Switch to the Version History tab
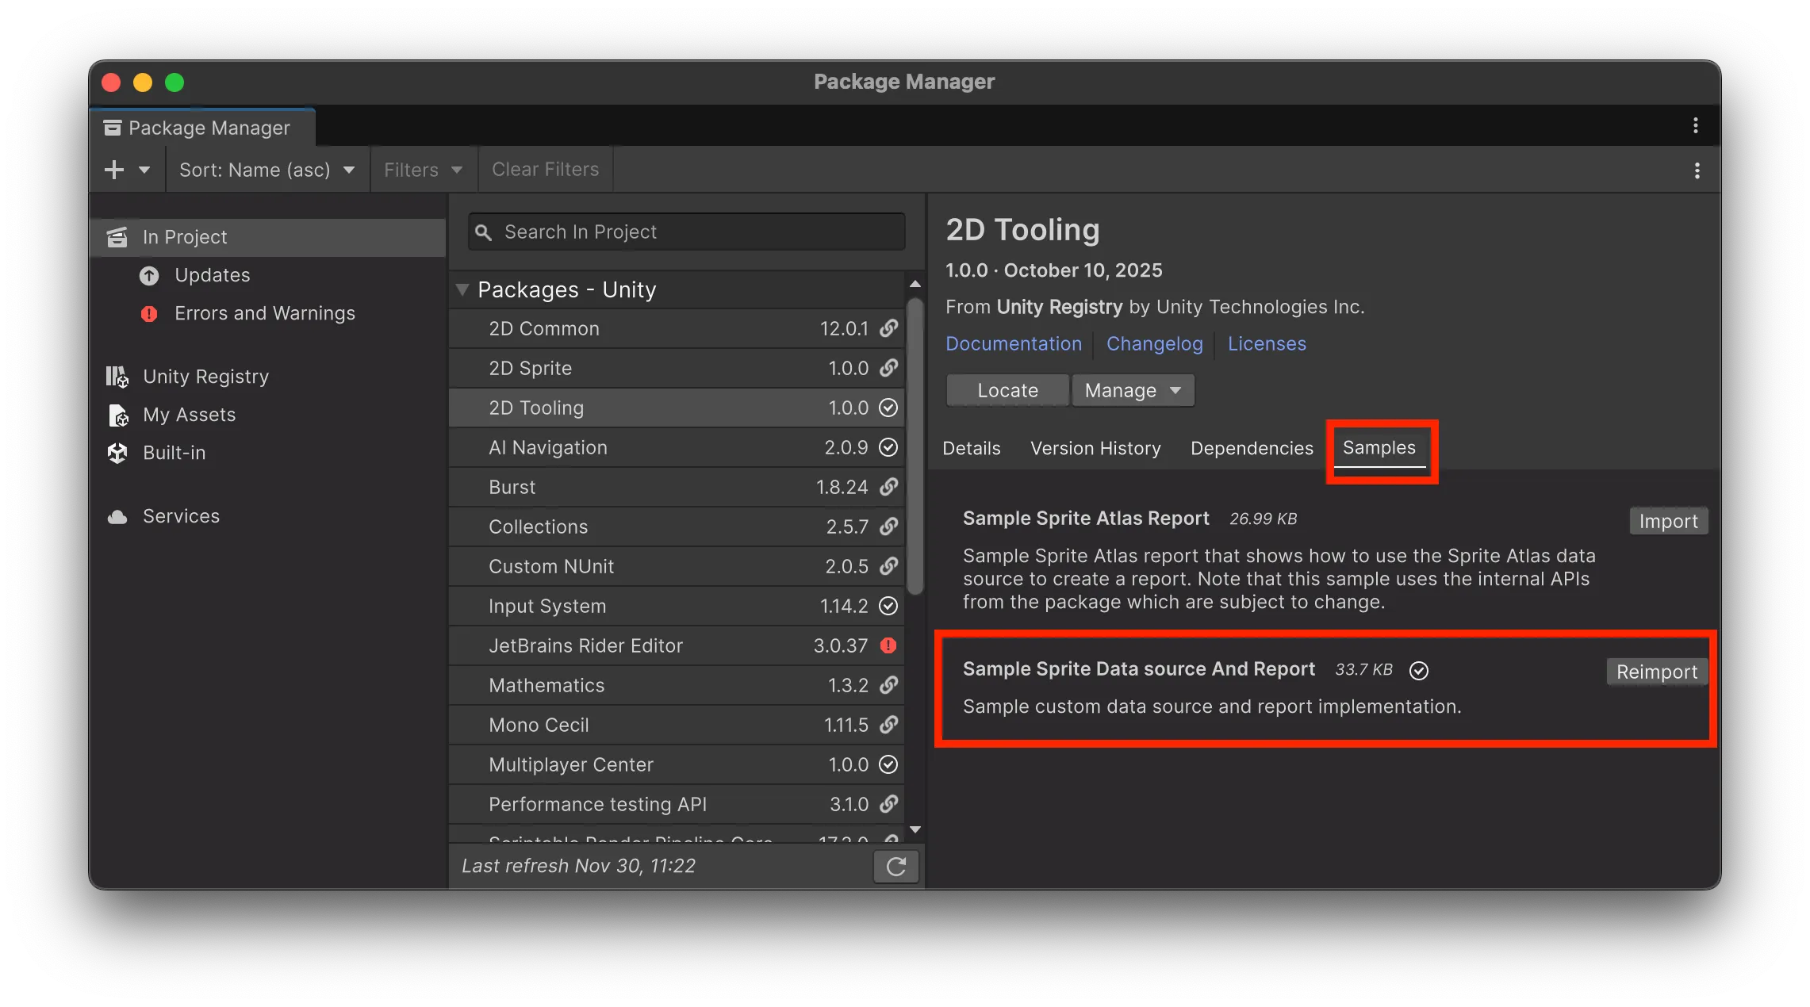The image size is (1810, 1007). [1095, 448]
